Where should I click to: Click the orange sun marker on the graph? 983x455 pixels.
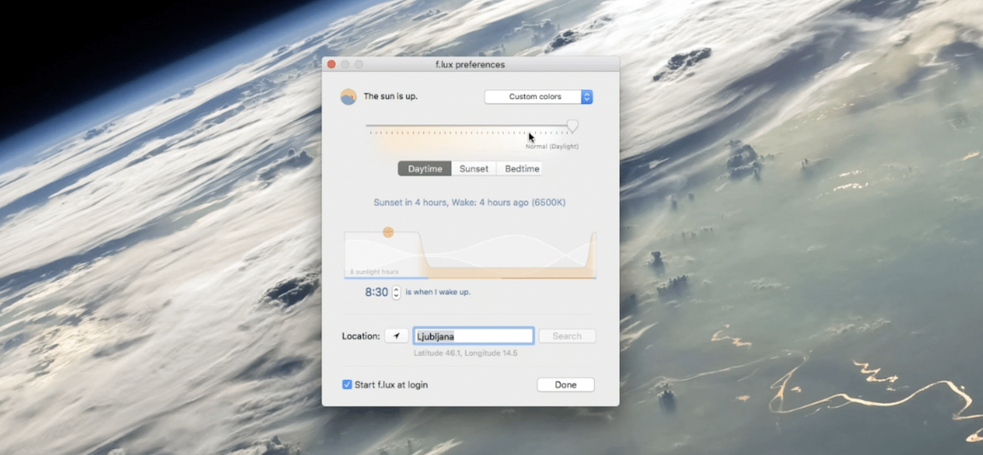(388, 232)
